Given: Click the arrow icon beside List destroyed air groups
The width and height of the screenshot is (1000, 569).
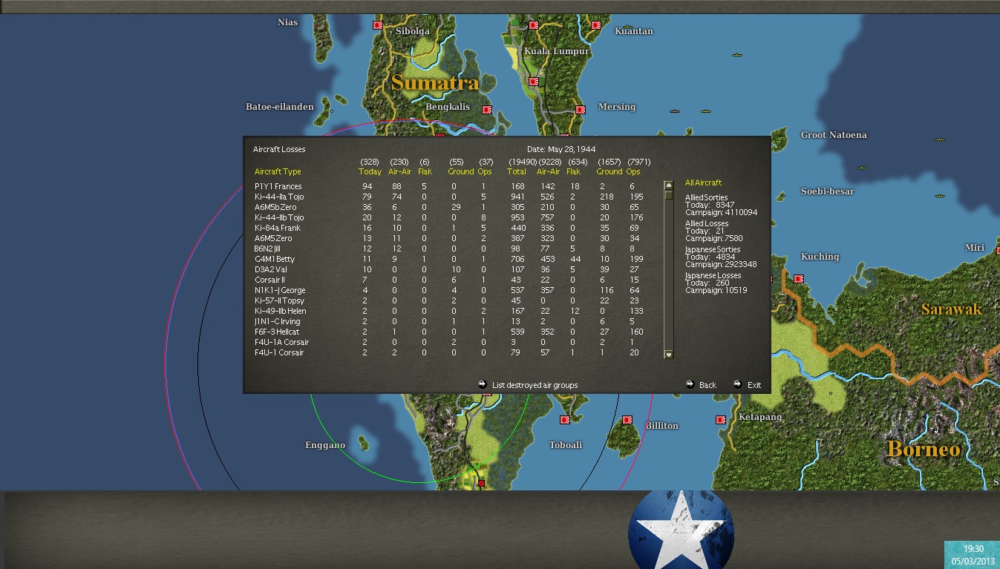Looking at the screenshot, I should (x=483, y=384).
